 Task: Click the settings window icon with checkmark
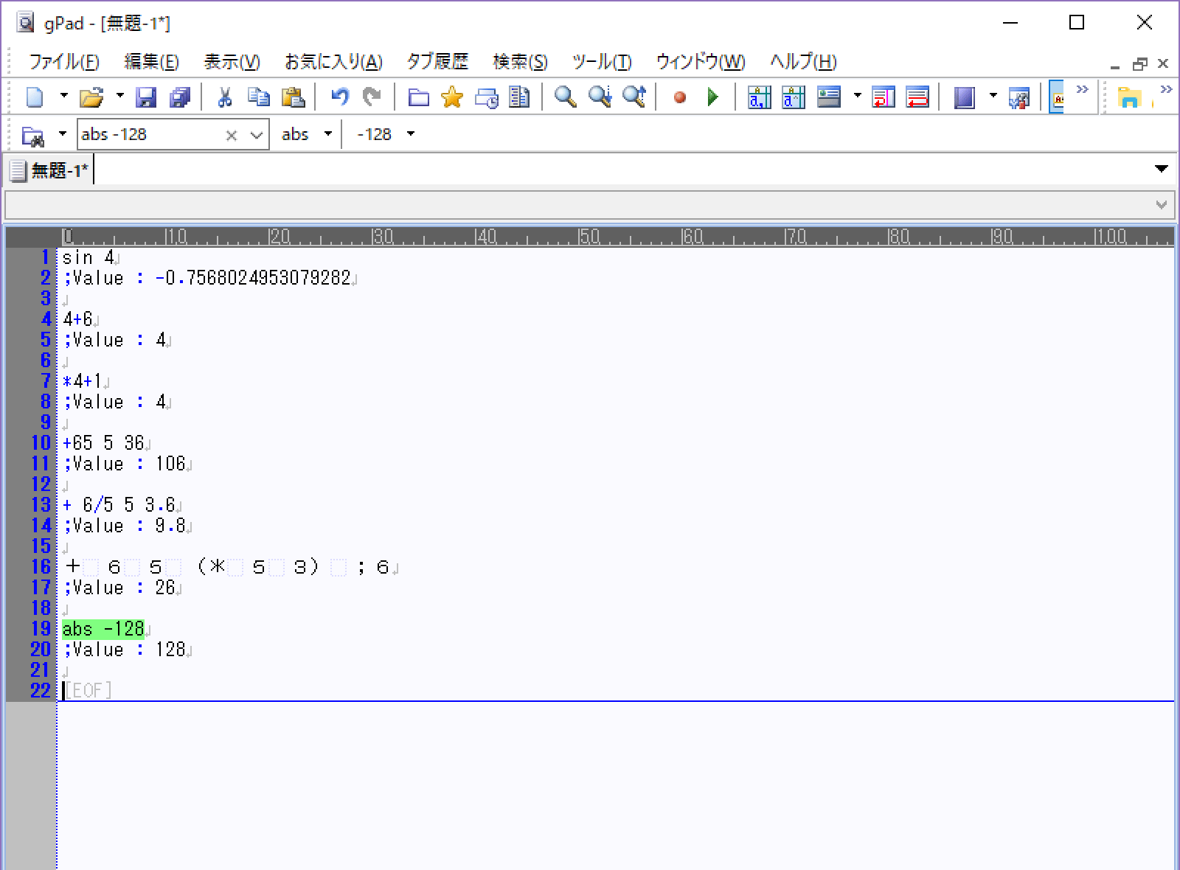1019,97
